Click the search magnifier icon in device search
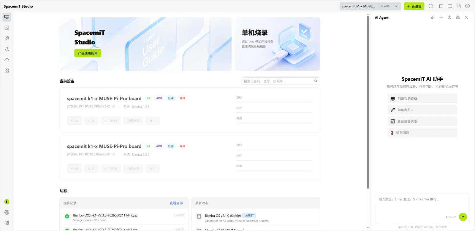Image resolution: width=475 pixels, height=231 pixels. 316,81
